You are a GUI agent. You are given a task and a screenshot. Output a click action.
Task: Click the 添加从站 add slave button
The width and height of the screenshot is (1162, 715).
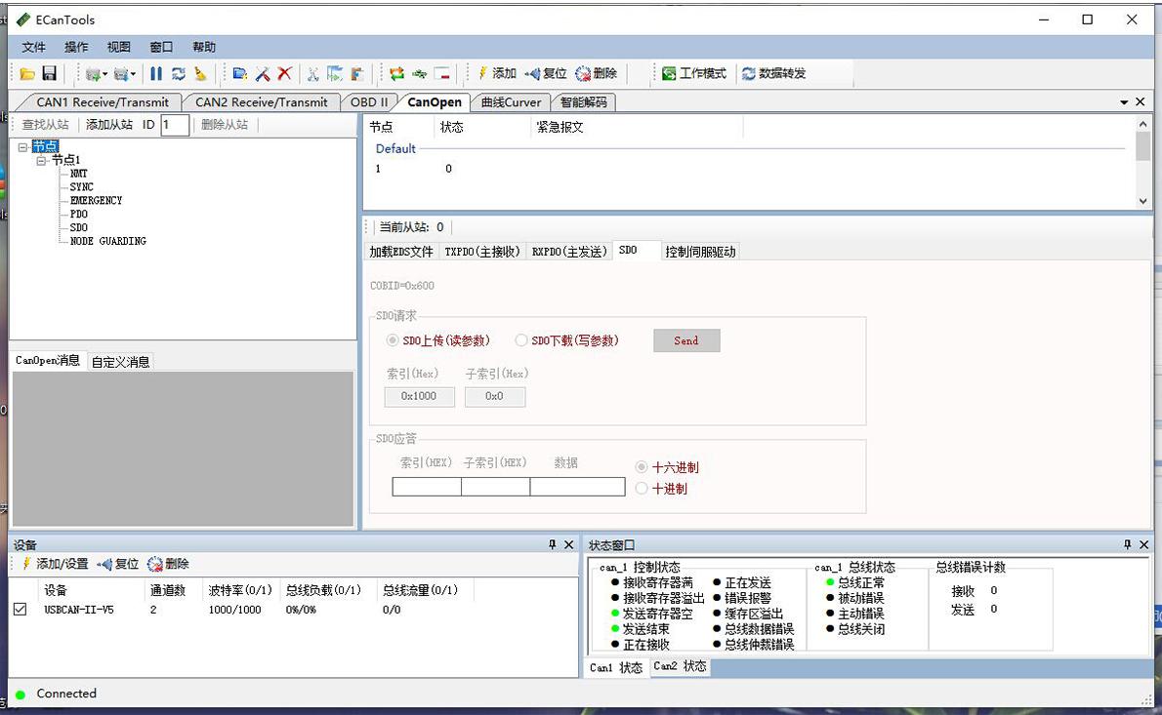click(108, 125)
